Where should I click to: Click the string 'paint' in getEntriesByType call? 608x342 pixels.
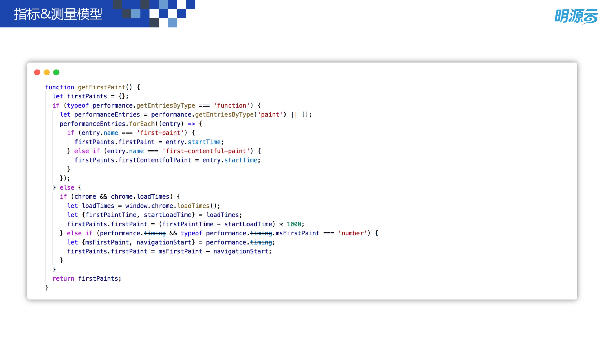coord(270,114)
